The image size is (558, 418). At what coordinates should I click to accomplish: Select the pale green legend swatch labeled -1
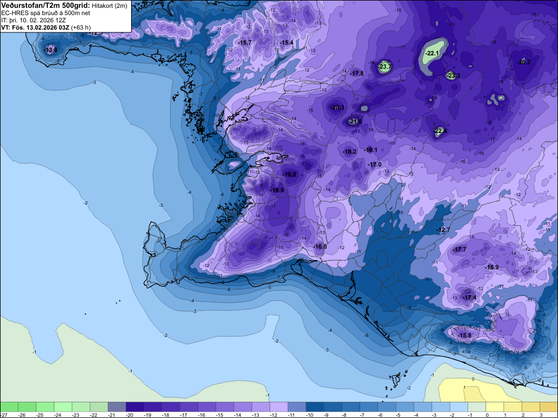(x=477, y=407)
